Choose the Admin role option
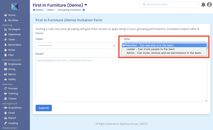This screenshot has height=130, width=213. coord(164,53)
